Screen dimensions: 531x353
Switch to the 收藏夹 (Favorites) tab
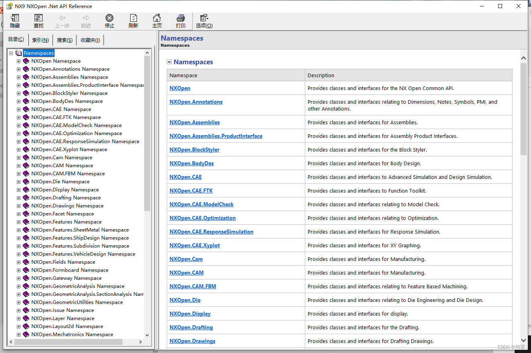[90, 40]
